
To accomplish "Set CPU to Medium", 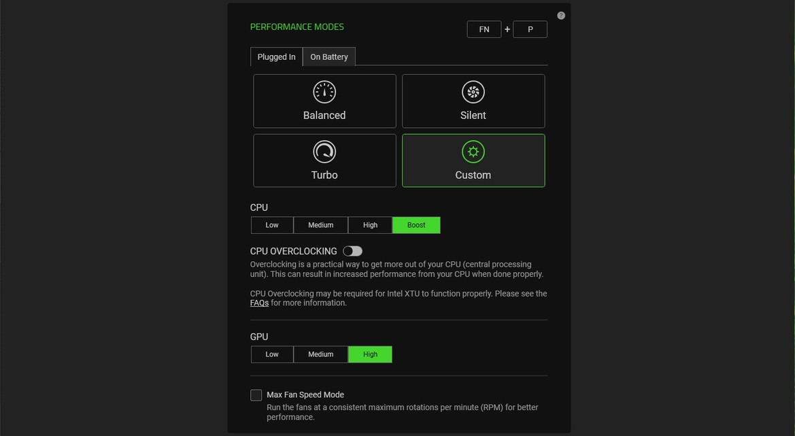I will (321, 225).
